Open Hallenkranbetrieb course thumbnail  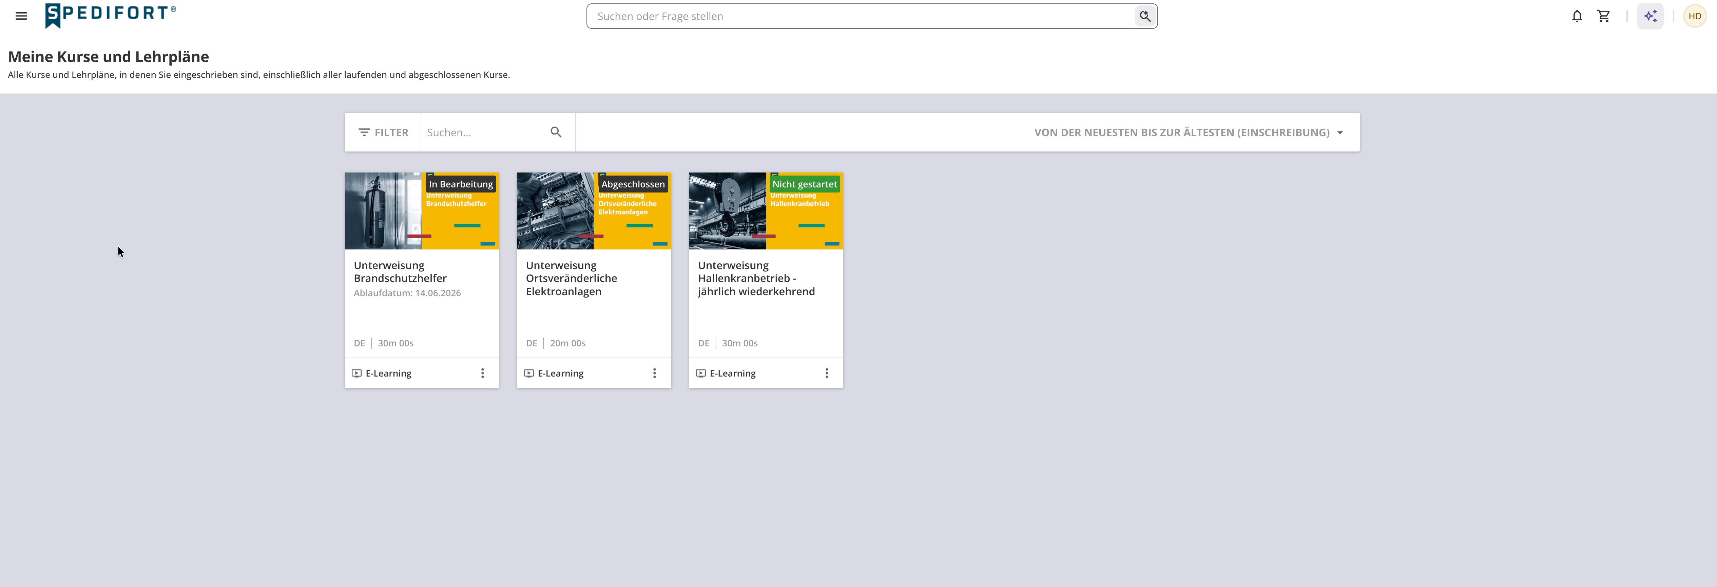coord(765,210)
